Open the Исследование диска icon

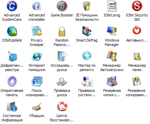tap(62, 56)
